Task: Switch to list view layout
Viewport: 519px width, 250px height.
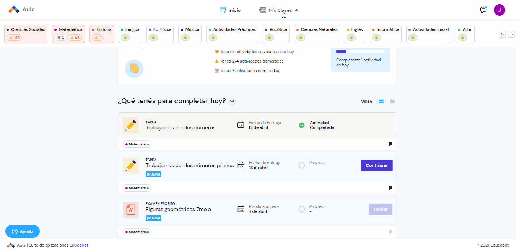Action: (392, 102)
